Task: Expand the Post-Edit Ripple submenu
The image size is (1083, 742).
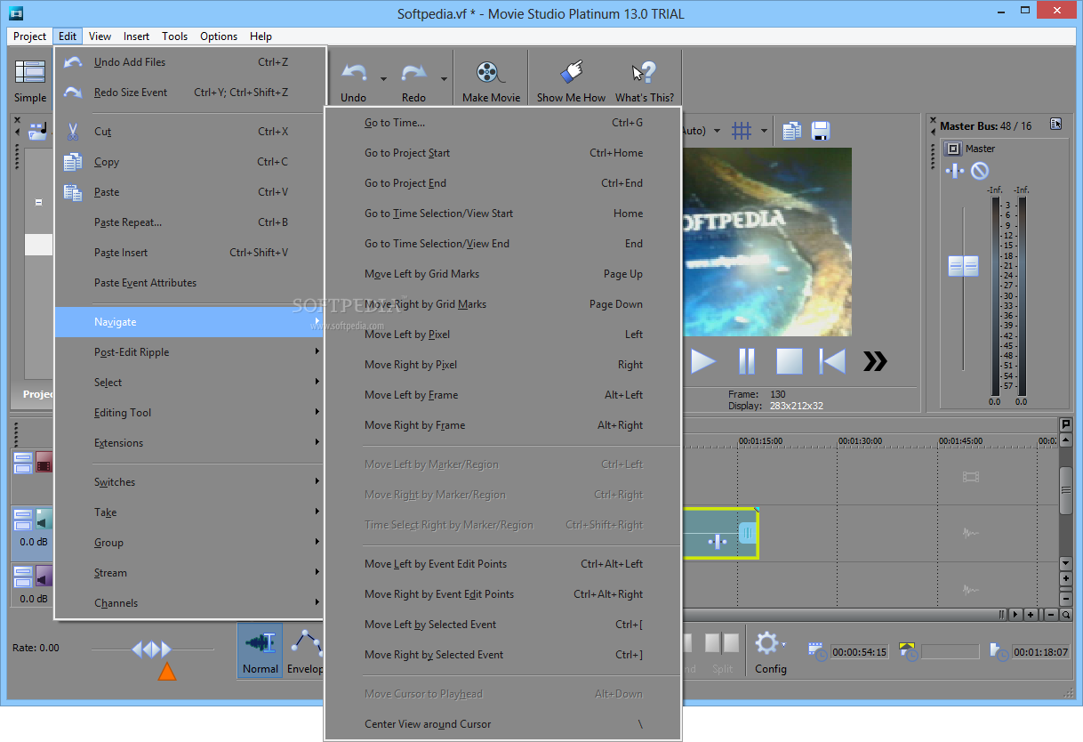Action: pos(190,352)
